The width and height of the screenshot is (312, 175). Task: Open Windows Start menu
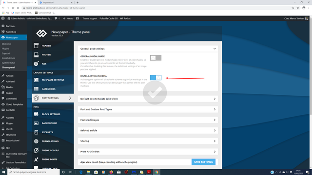[3, 172]
